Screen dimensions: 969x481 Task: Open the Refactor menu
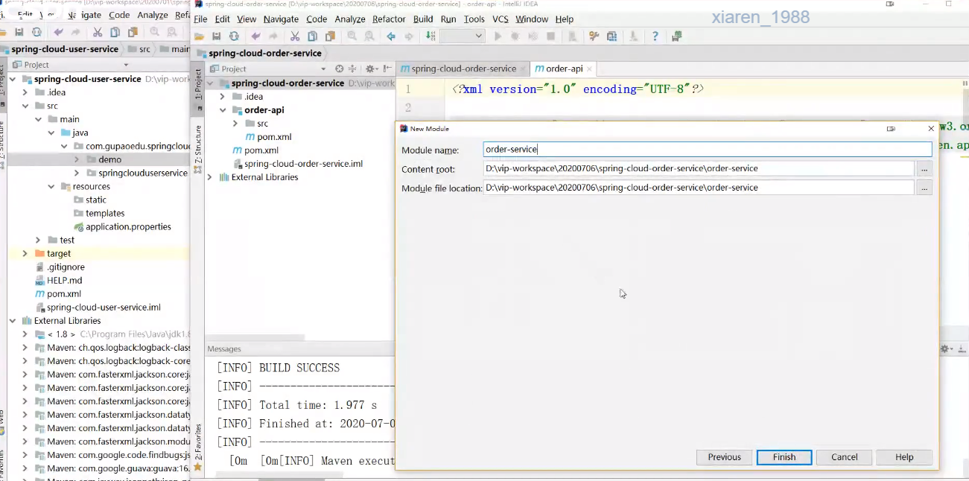tap(389, 19)
